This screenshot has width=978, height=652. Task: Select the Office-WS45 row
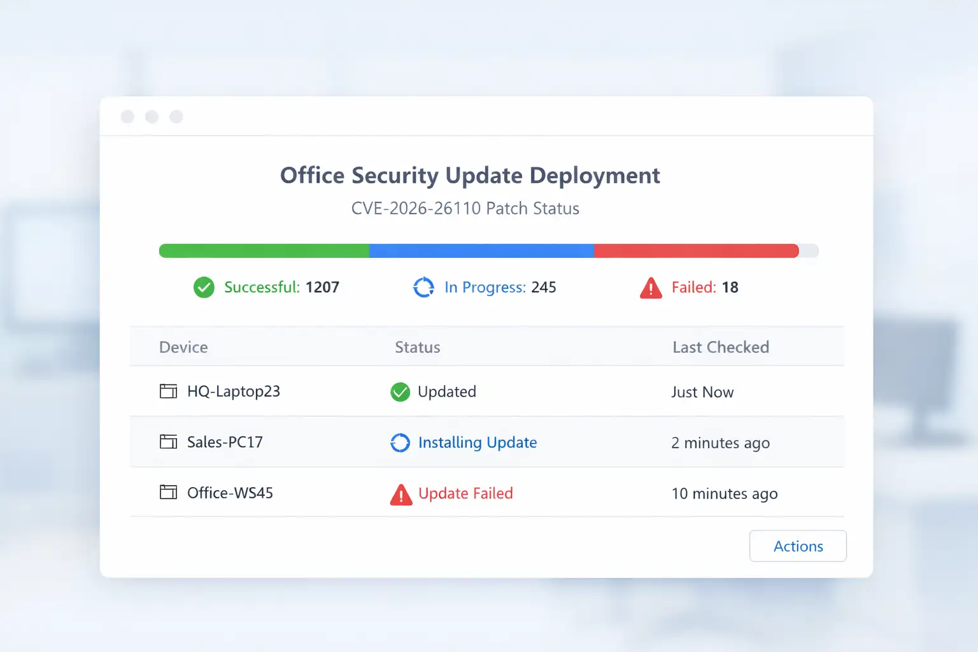coord(573,493)
